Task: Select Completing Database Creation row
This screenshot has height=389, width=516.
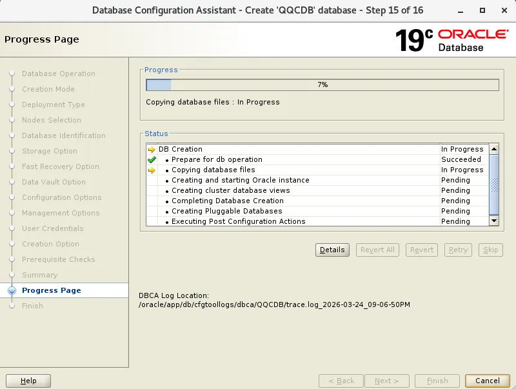Action: tap(317, 201)
